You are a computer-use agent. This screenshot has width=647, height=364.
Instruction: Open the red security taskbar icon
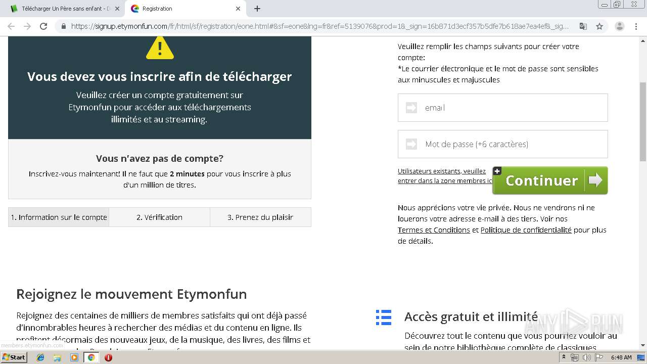click(x=108, y=357)
